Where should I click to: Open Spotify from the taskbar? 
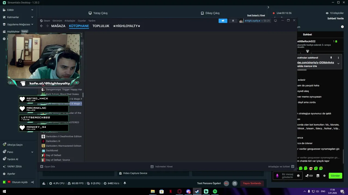tap(215, 191)
